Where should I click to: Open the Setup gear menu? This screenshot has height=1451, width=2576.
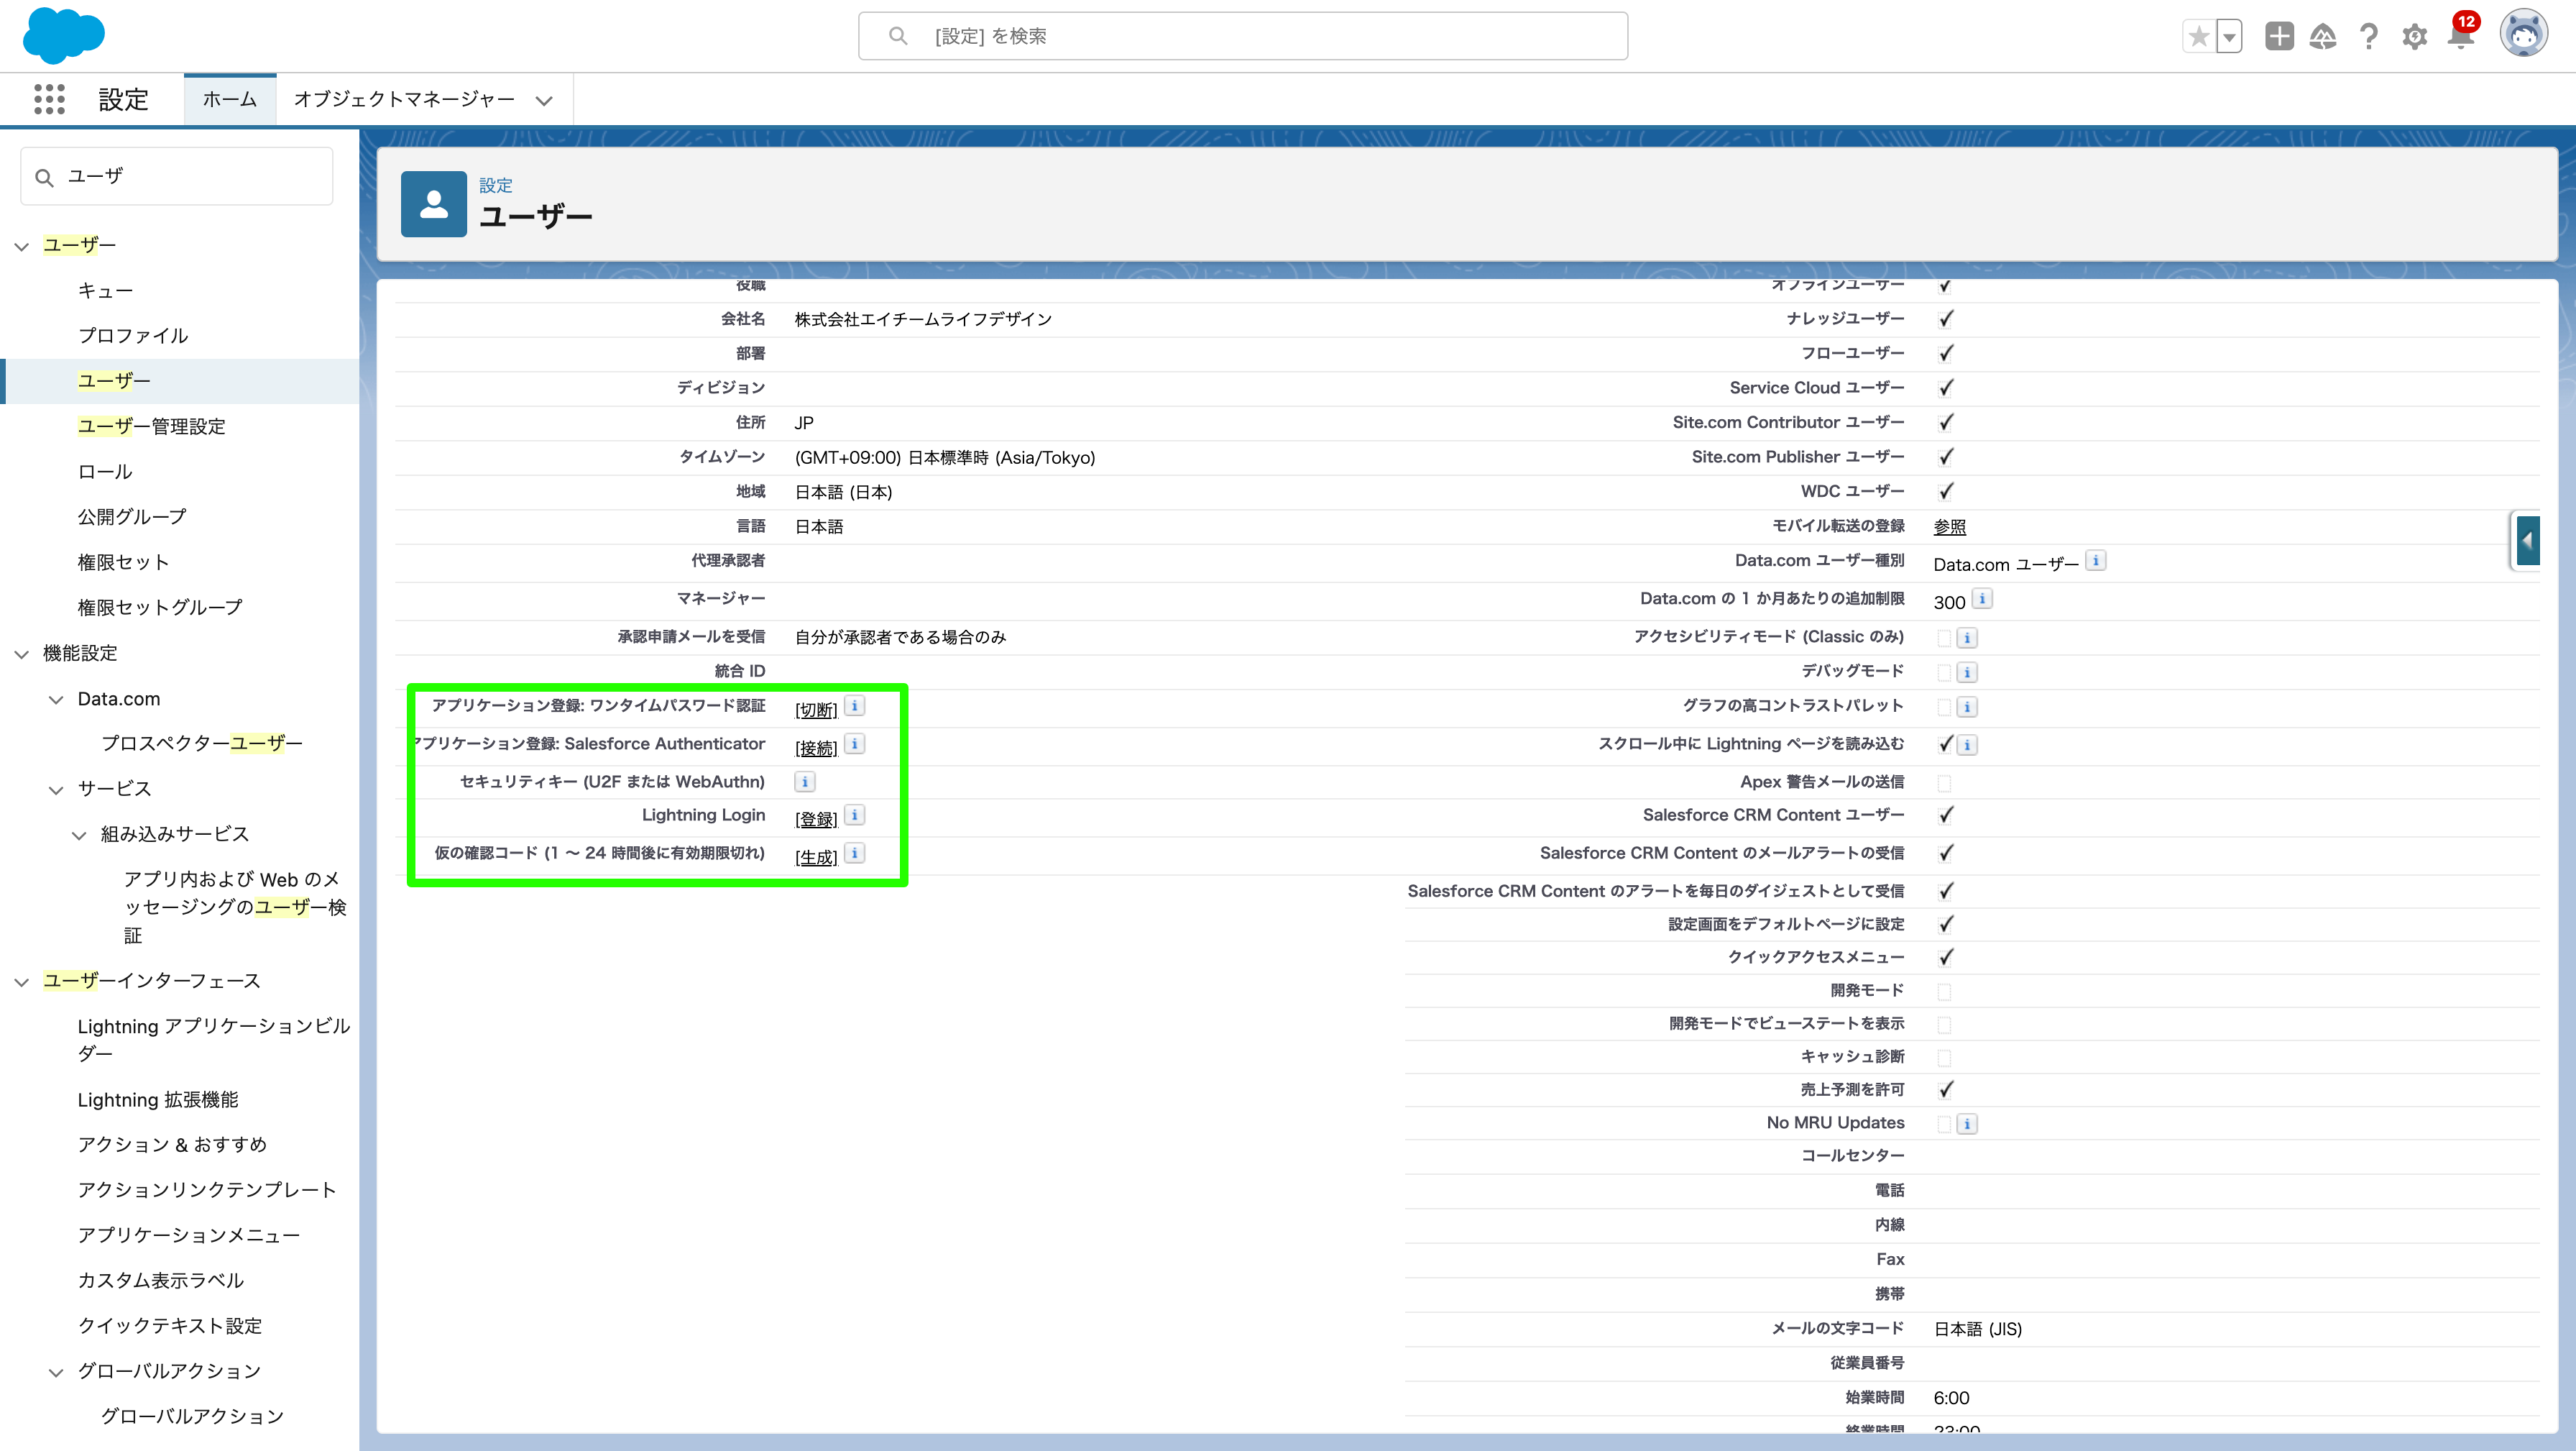2414,36
